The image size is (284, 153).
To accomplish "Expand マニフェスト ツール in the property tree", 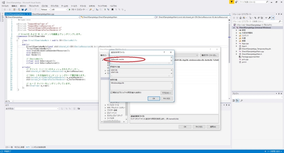I will 105,105.
